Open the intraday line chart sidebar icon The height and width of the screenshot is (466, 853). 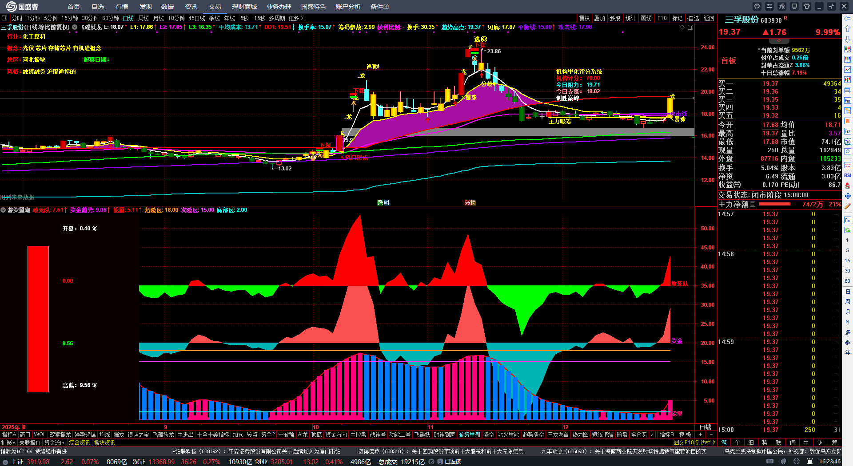(848, 69)
